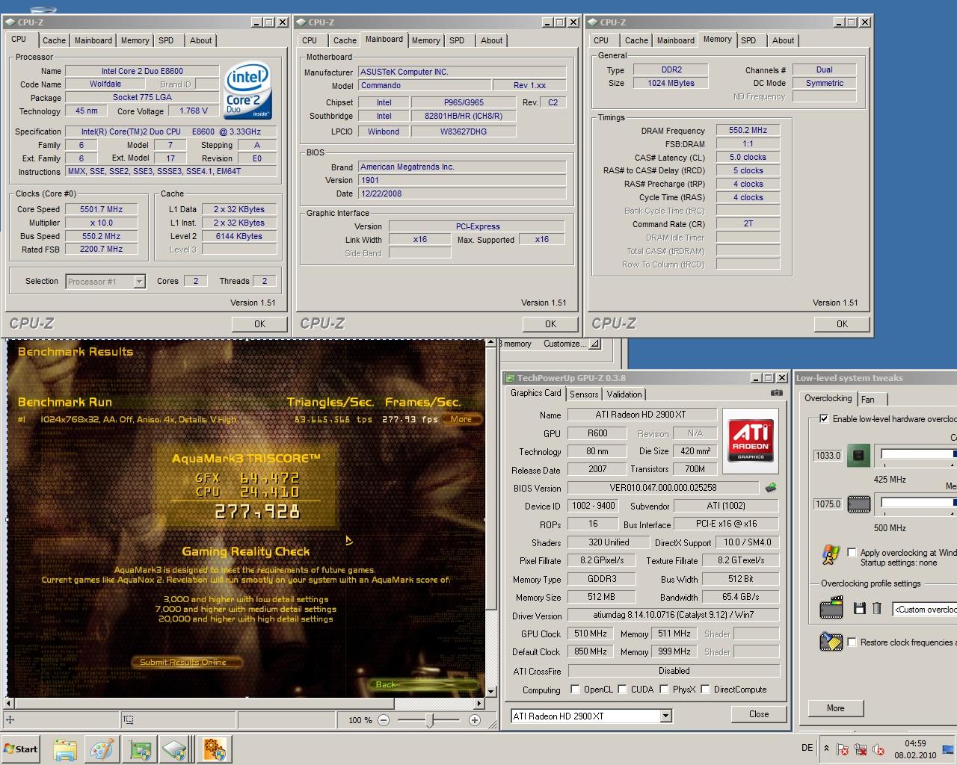Delete overclocking profile with trash icon
The height and width of the screenshot is (765, 957).
click(x=877, y=609)
